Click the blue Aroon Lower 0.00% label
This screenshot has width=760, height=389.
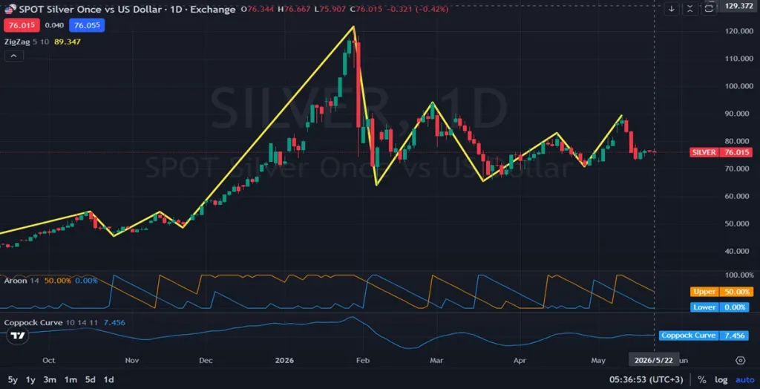[719, 307]
